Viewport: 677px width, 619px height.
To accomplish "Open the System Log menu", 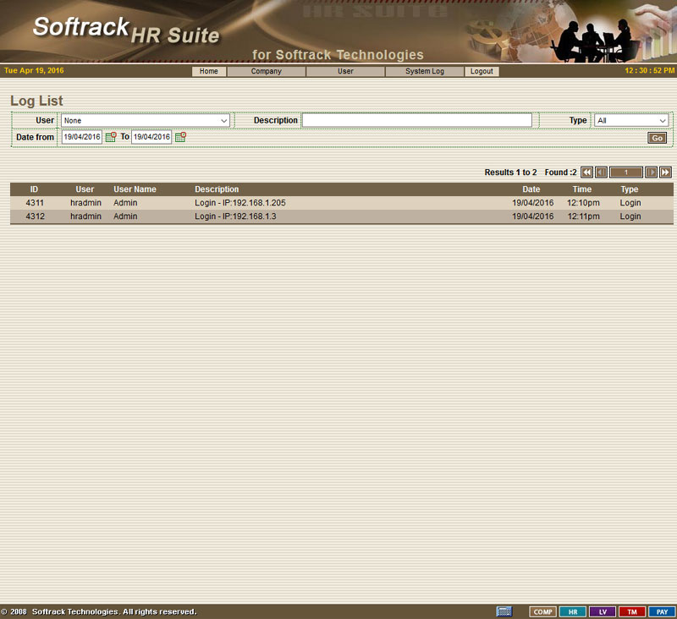I will (x=424, y=72).
